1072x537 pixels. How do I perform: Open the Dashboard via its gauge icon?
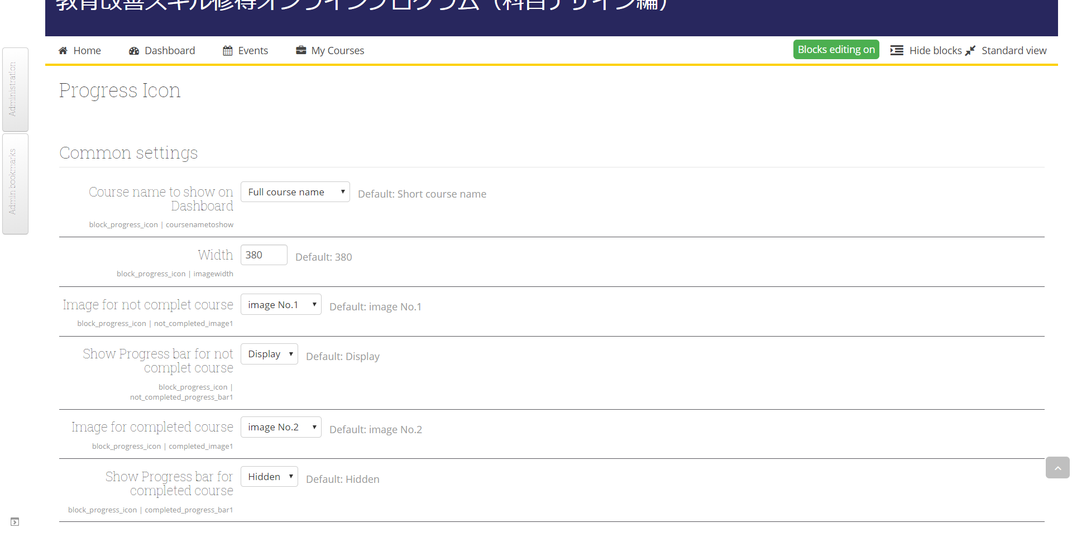click(x=133, y=50)
